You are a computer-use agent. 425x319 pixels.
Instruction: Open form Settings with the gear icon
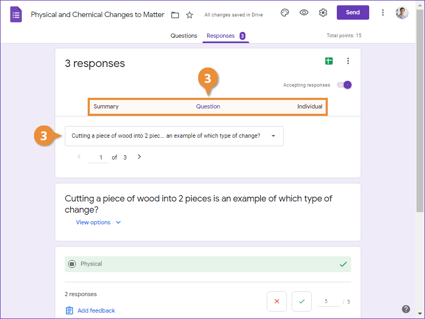[x=323, y=12]
